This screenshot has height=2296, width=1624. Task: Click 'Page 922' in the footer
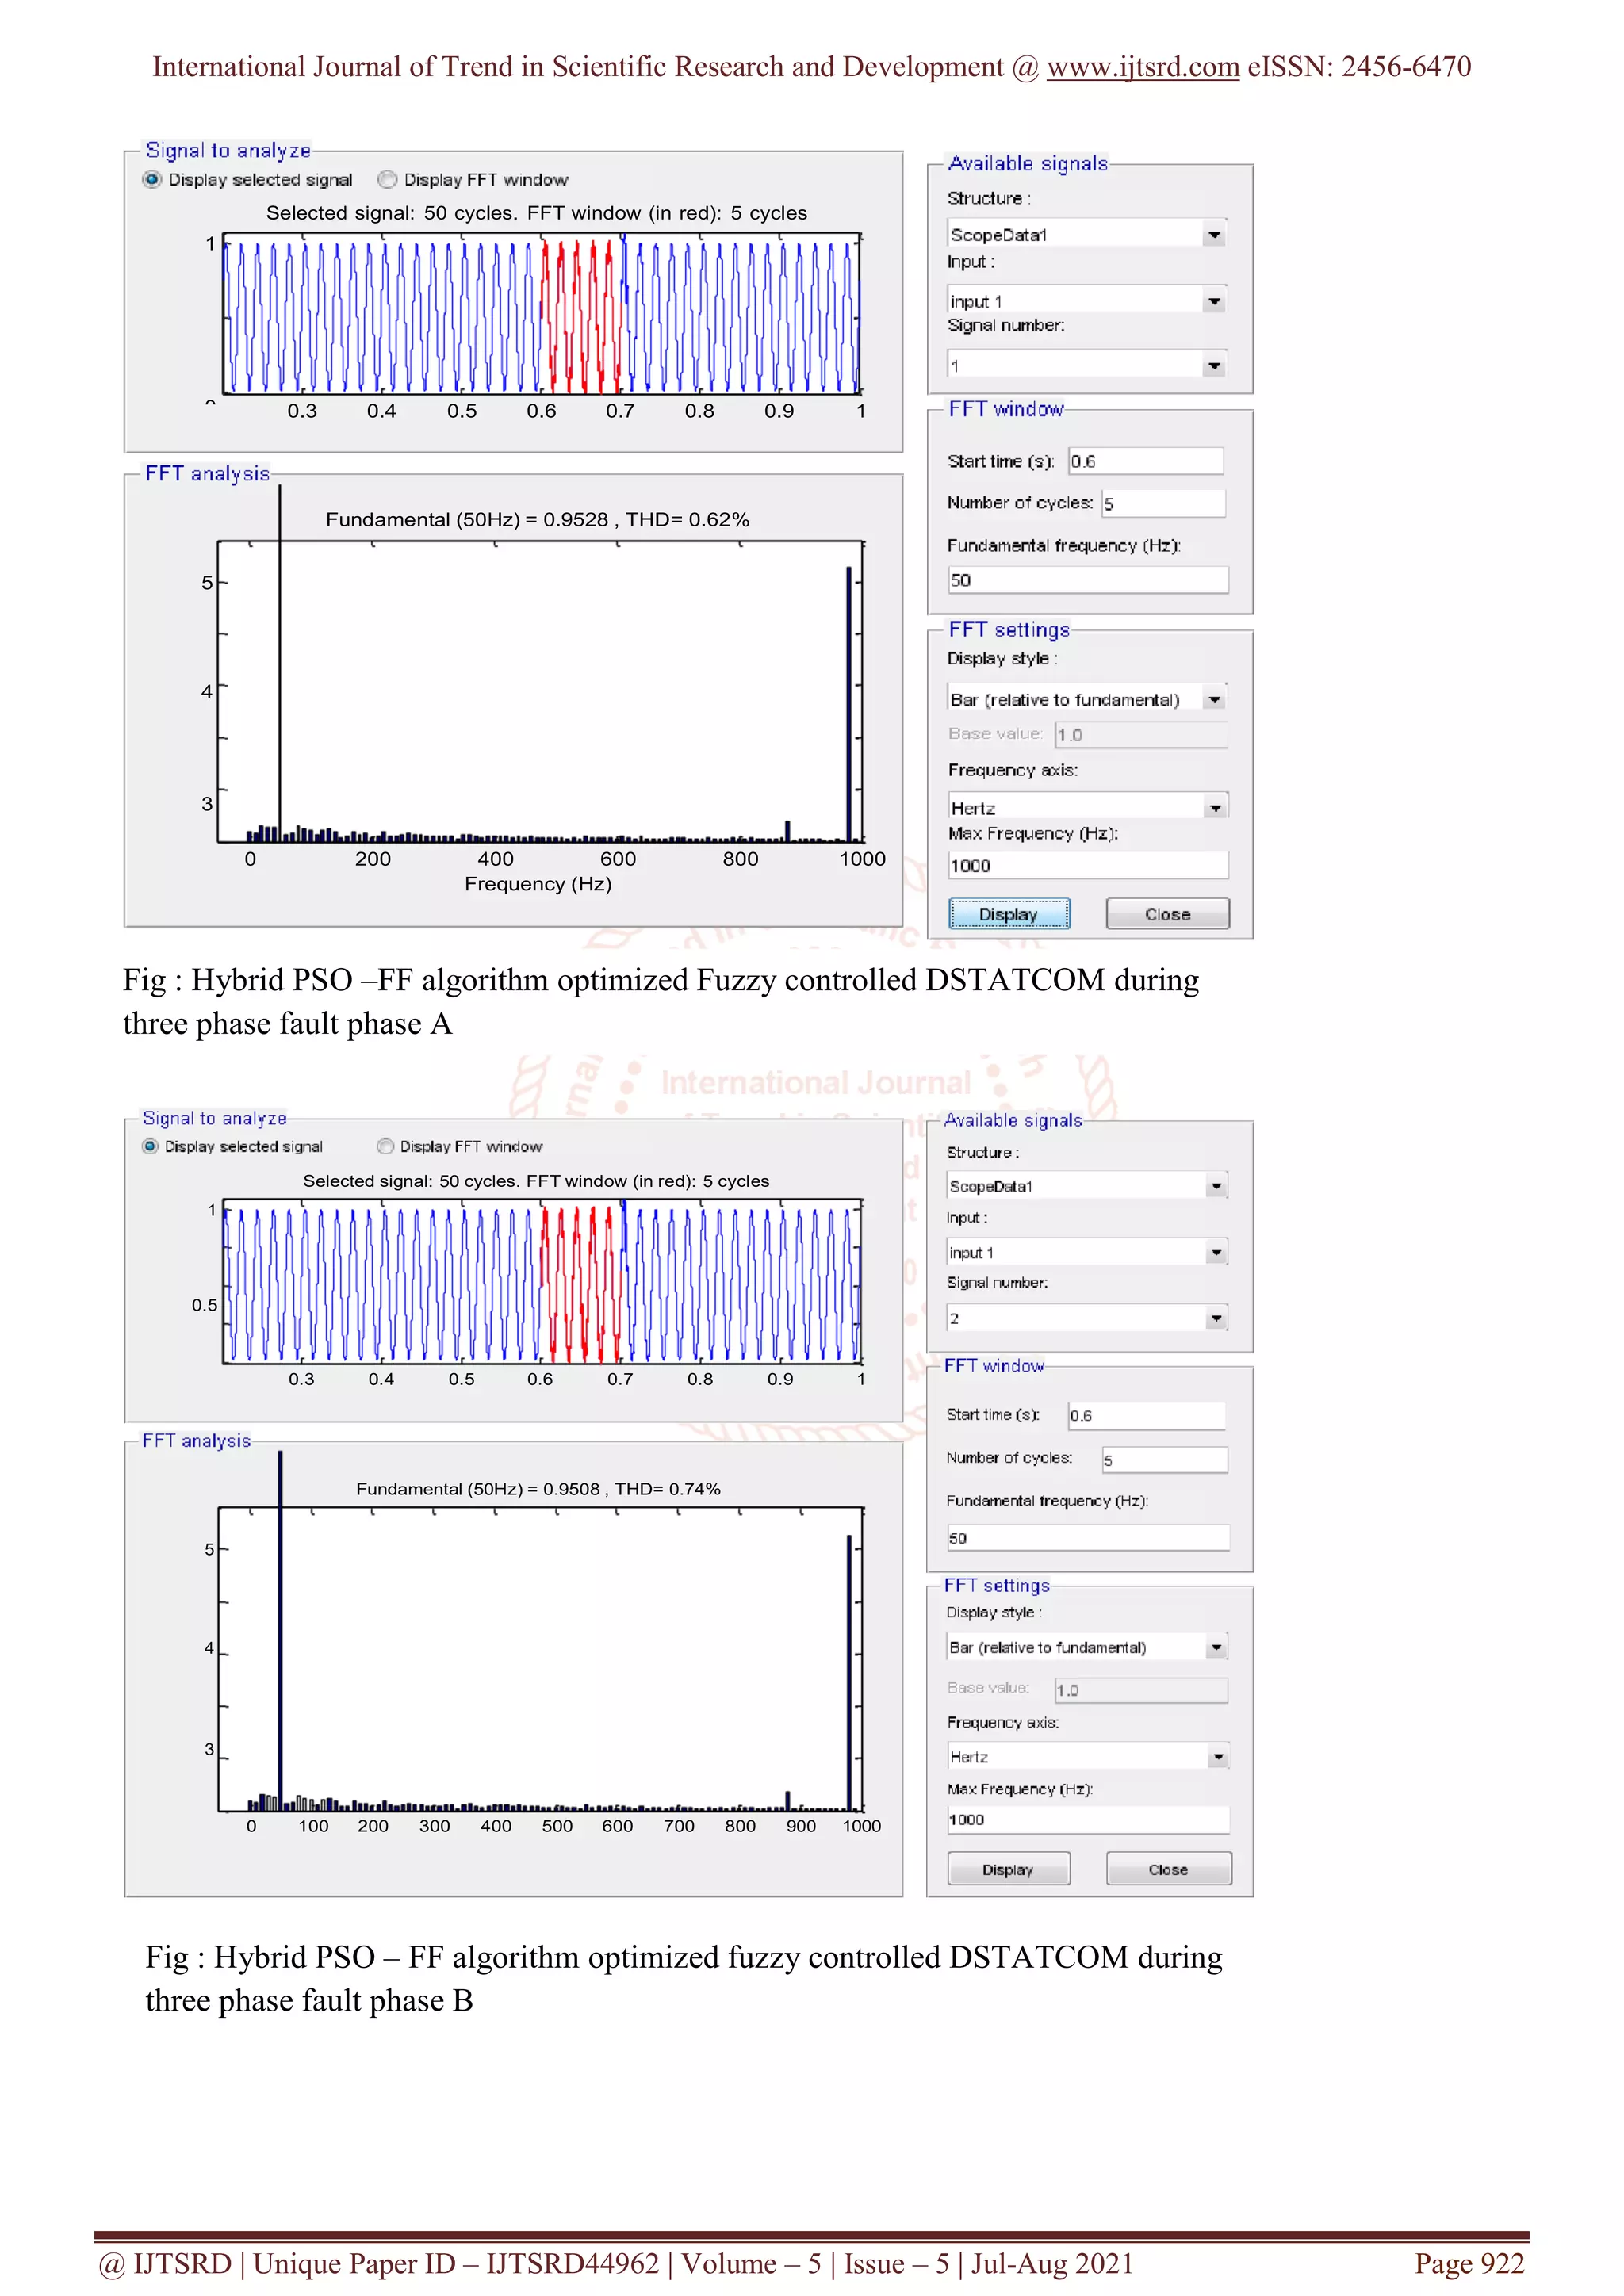1469,2263
